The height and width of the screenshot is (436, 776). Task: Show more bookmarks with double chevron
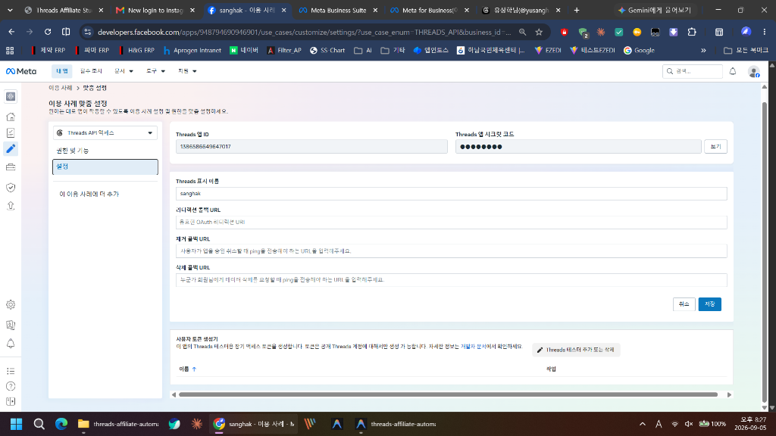[x=703, y=51]
